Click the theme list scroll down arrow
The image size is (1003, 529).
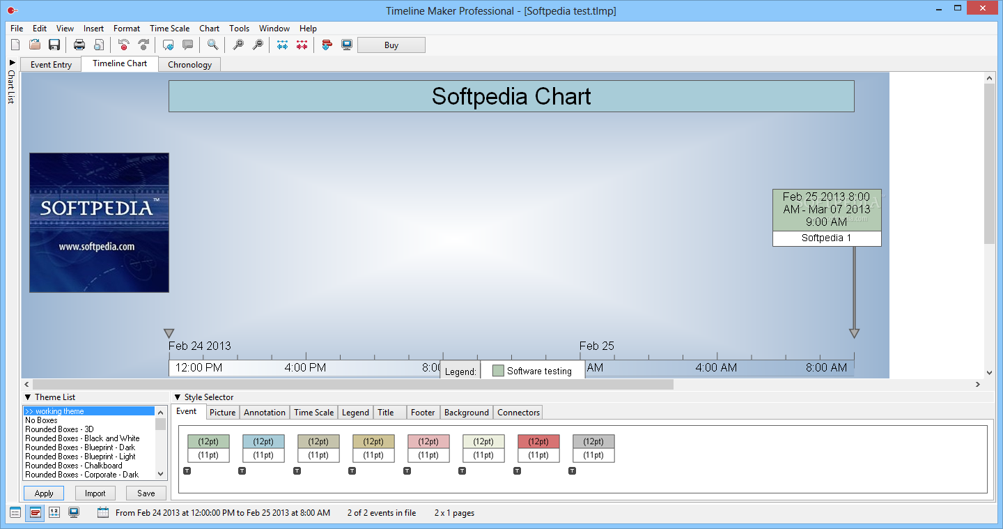(x=161, y=474)
